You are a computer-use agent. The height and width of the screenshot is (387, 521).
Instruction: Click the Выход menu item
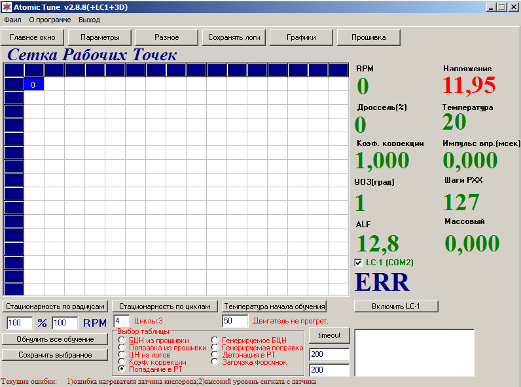click(89, 20)
